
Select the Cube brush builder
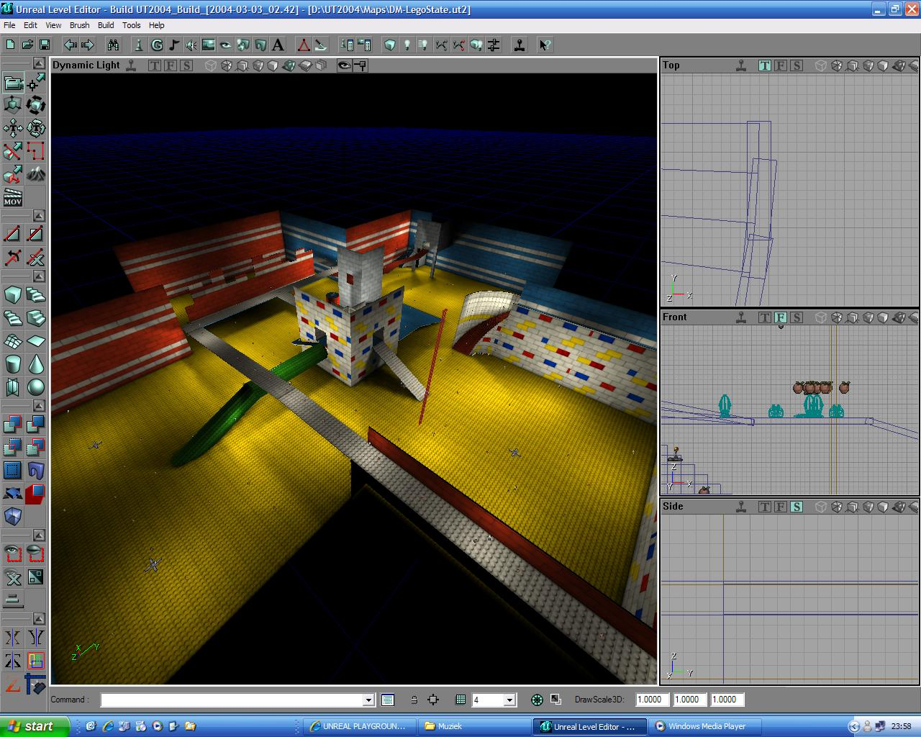[x=13, y=294]
